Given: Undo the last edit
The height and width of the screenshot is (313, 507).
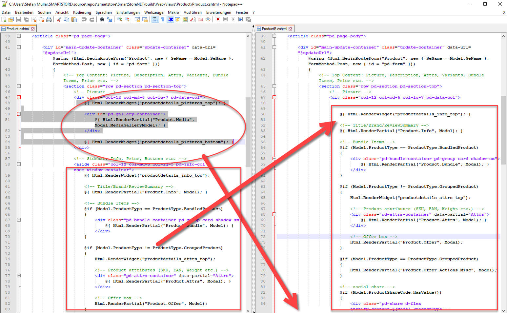Looking at the screenshot, I should [x=84, y=19].
